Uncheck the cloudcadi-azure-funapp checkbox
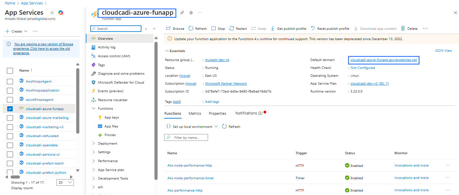The height and width of the screenshot is (195, 459). pos(10,109)
